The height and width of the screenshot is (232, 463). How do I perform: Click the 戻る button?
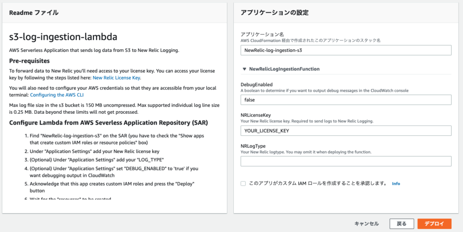click(x=402, y=224)
